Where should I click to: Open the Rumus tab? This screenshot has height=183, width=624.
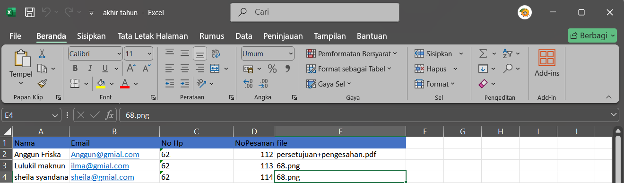[212, 36]
